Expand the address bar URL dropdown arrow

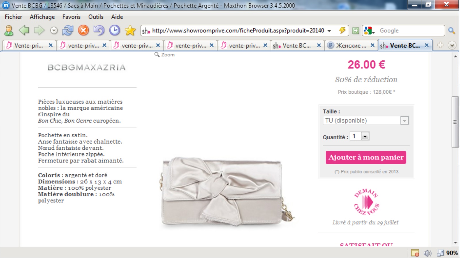329,31
